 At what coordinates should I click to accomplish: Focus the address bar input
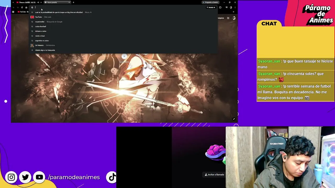coord(119,7)
